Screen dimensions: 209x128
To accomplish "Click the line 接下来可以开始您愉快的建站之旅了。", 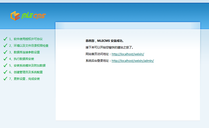I will pos(109,47).
